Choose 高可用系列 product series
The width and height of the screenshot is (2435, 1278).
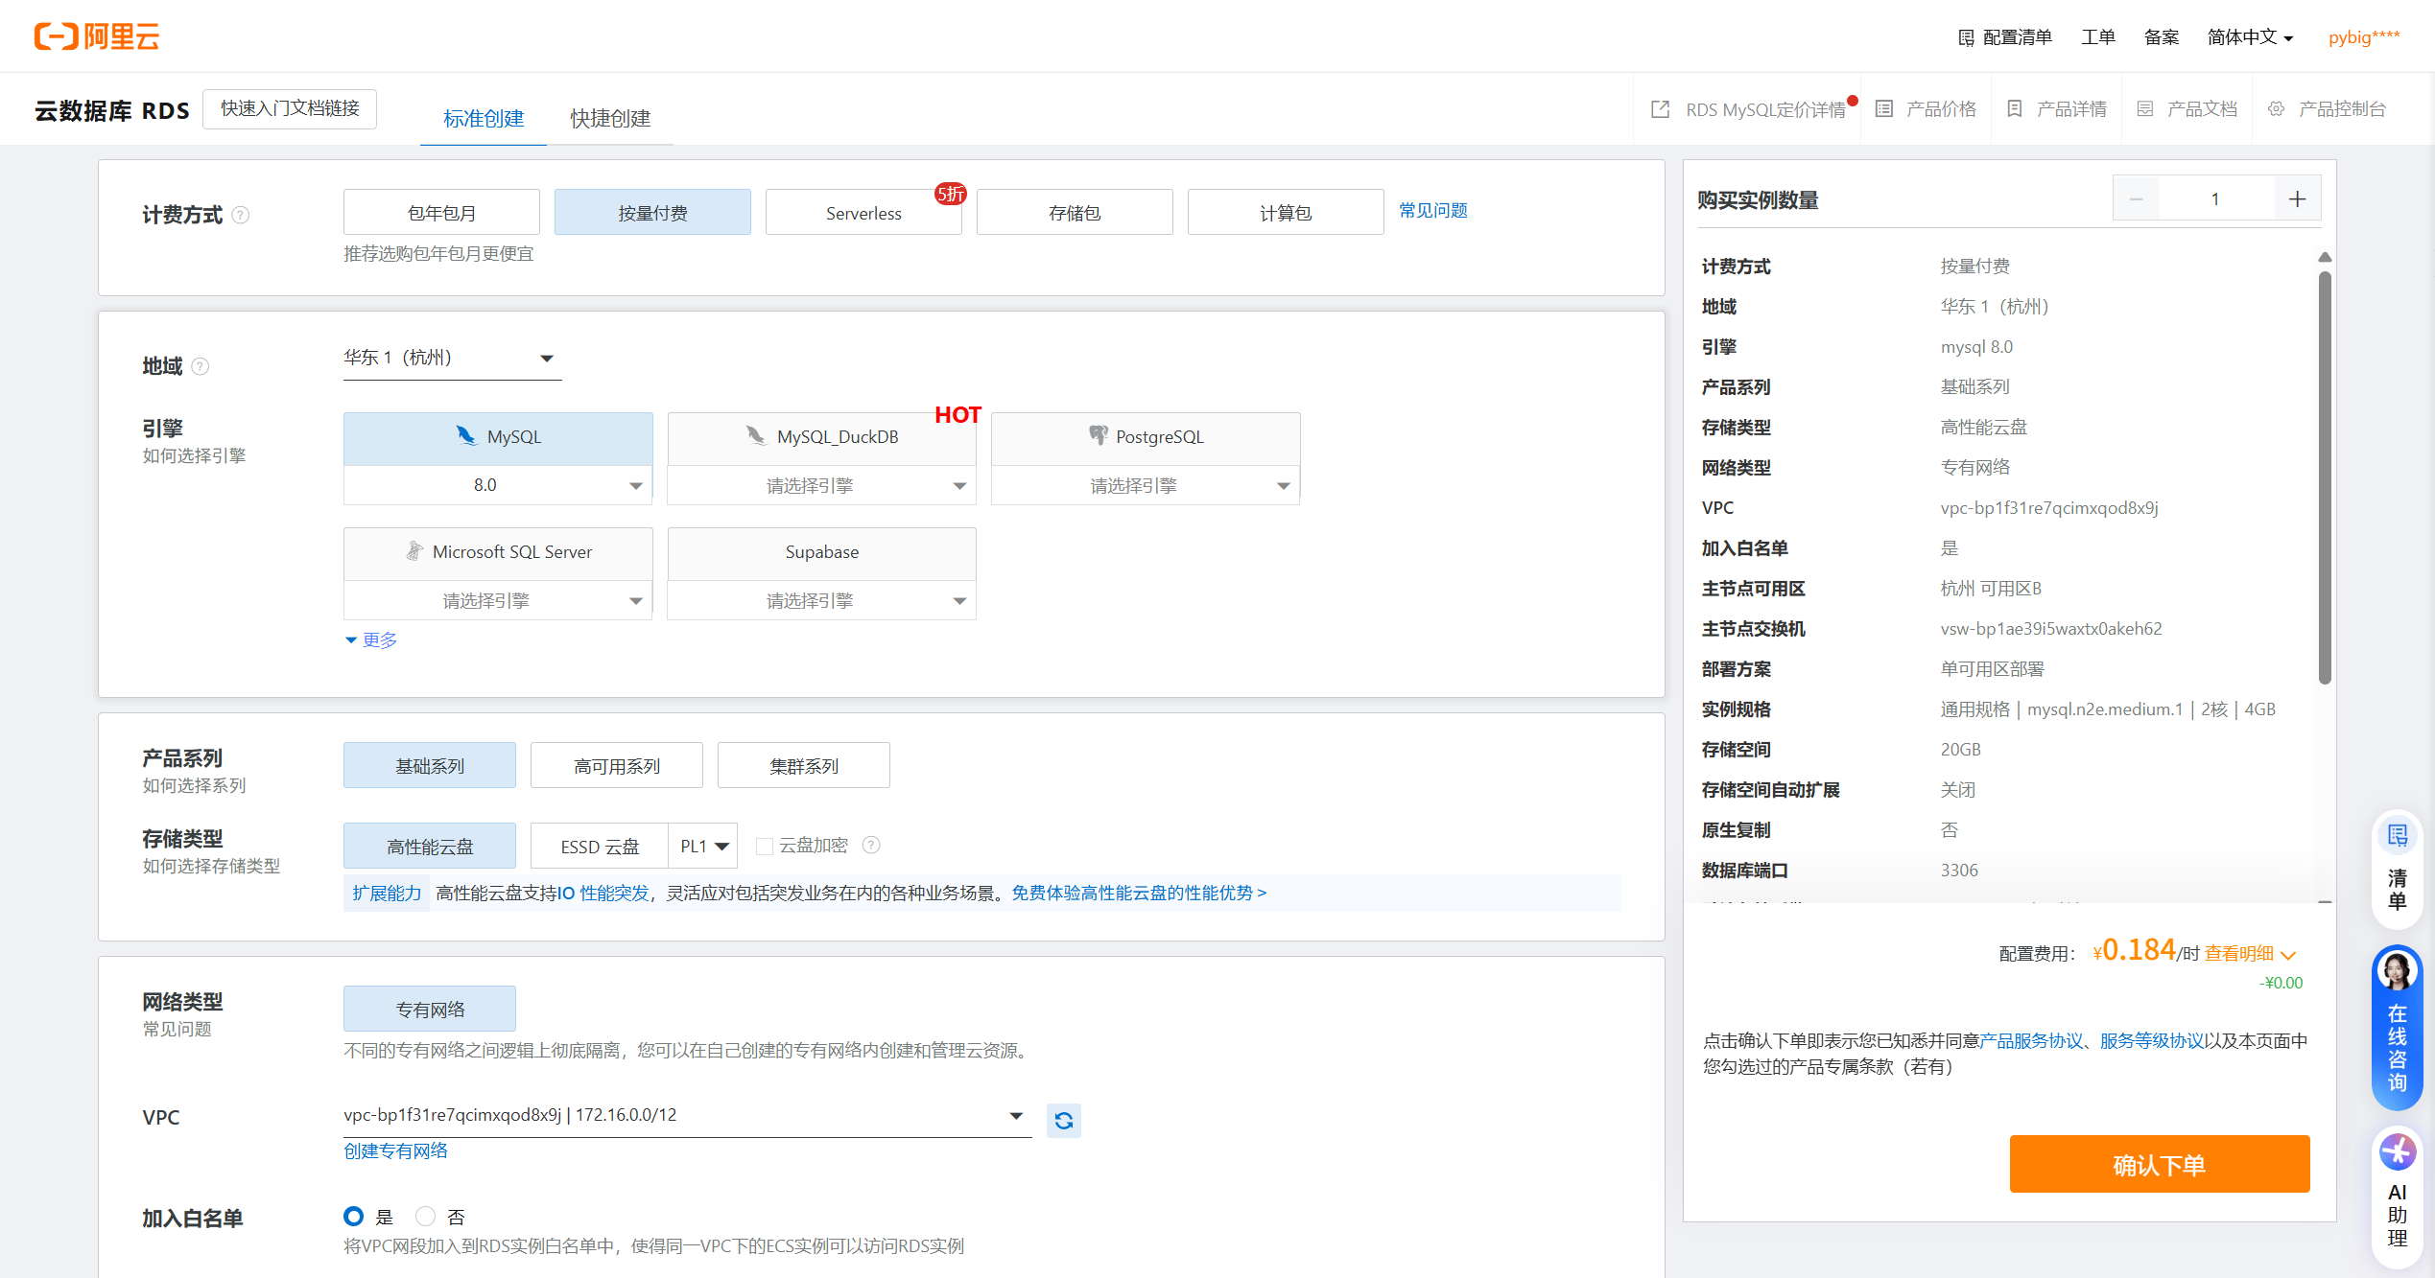pyautogui.click(x=617, y=765)
